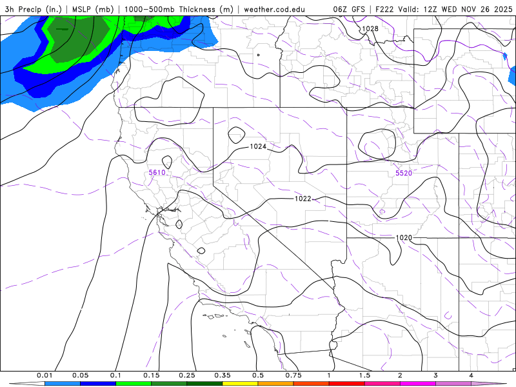The height and width of the screenshot is (387, 516).
Task: Click the orange 0.5–0.75 color bar swatch
Action: click(276, 384)
